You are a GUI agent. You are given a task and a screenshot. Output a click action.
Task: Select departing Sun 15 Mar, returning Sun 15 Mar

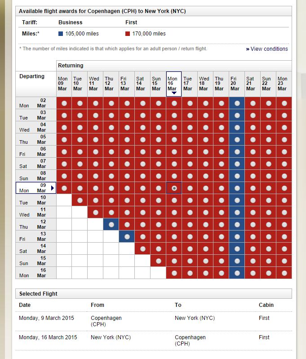[x=158, y=261]
